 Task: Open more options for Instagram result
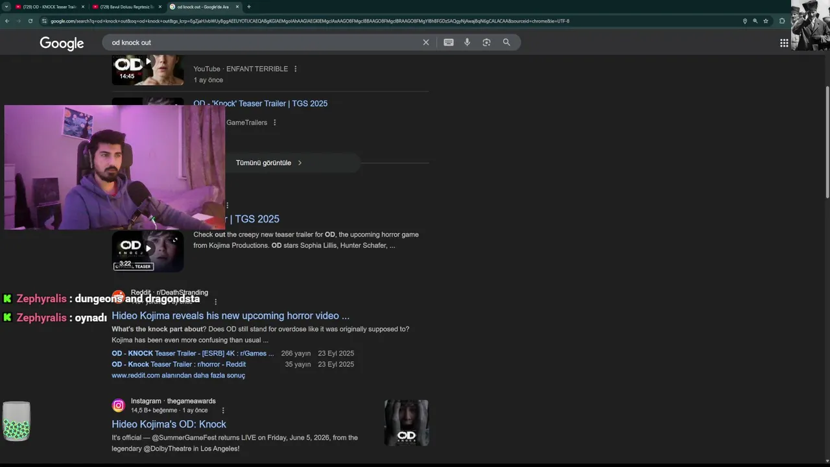[x=223, y=411]
